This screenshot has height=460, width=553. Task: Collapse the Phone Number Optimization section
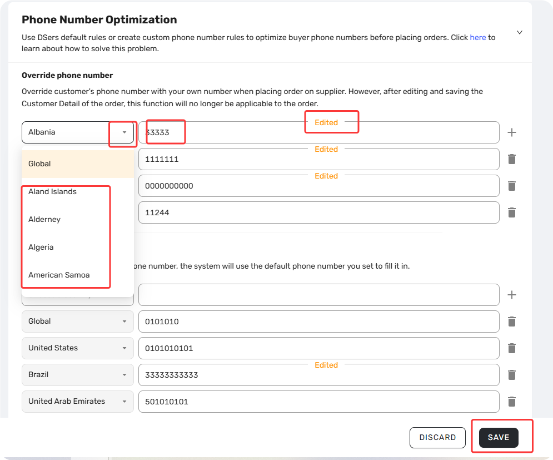point(520,32)
